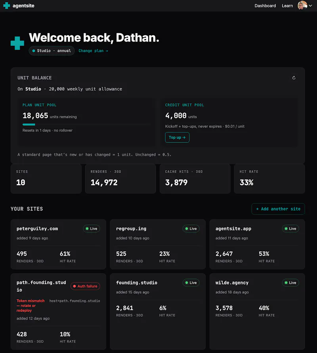
Task: Click the Unit Balance heading
Action: point(35,78)
